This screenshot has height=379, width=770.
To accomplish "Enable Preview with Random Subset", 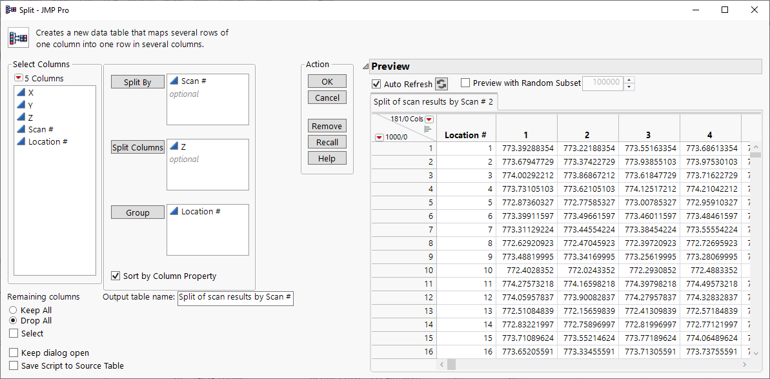I will tap(465, 83).
